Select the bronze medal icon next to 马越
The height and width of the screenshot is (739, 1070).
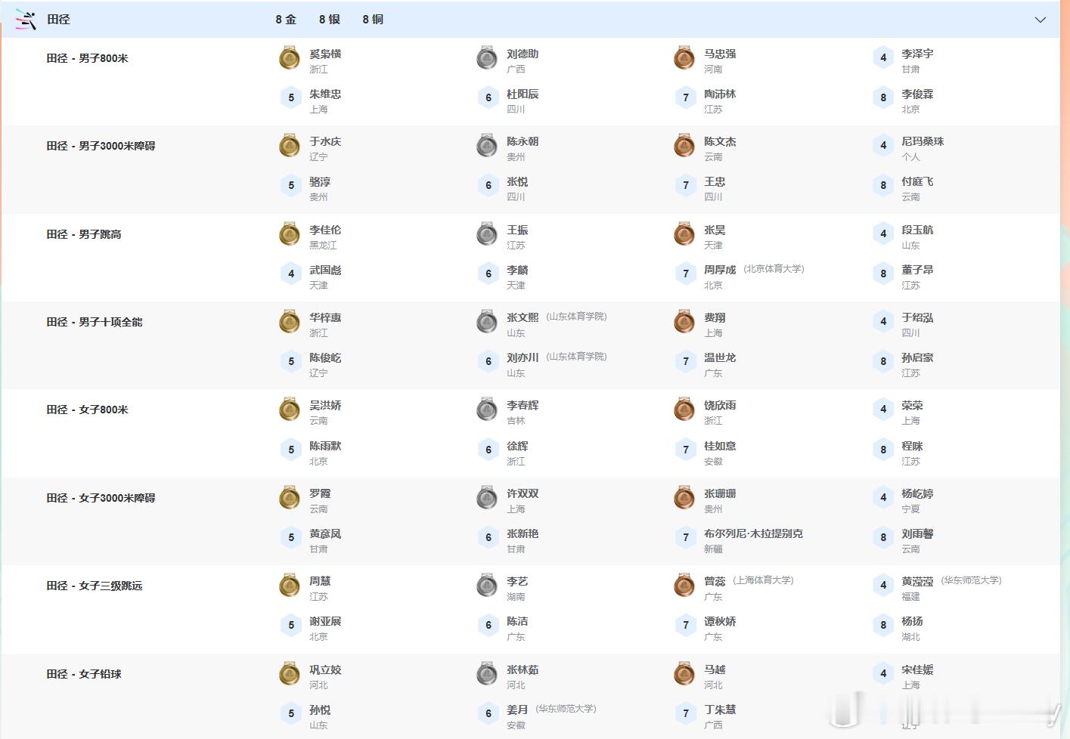pyautogui.click(x=684, y=673)
